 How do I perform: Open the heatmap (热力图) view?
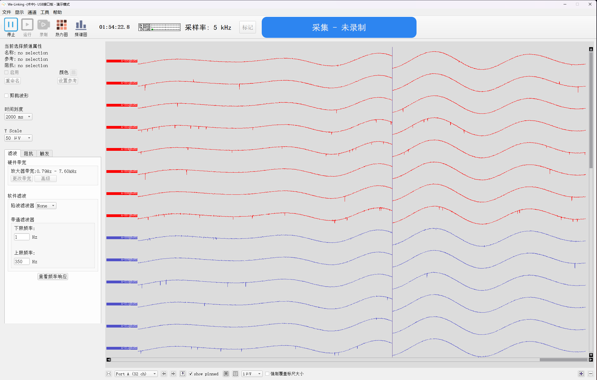coord(61,25)
